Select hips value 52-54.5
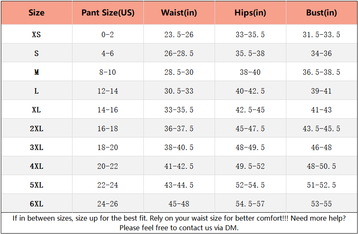This screenshot has width=358, height=234. pyautogui.click(x=250, y=185)
